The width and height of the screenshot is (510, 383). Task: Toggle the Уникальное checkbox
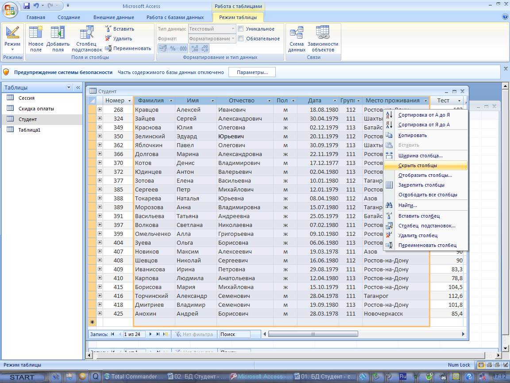click(241, 29)
